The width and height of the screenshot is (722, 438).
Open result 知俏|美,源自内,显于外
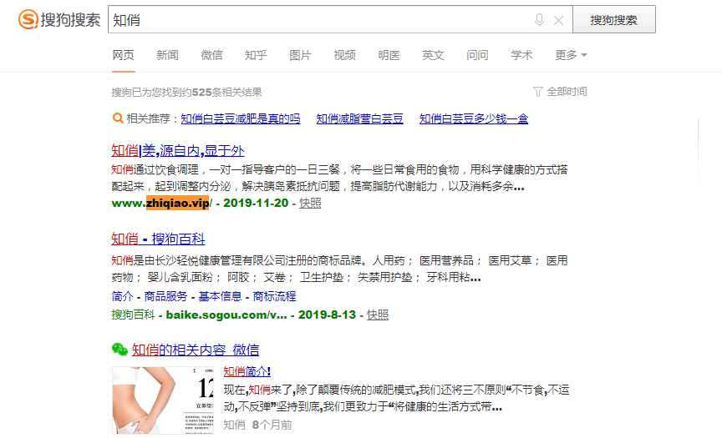pyautogui.click(x=178, y=151)
